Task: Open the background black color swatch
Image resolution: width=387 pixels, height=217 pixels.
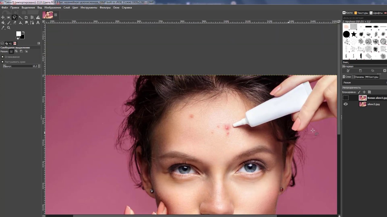Action: (22, 37)
